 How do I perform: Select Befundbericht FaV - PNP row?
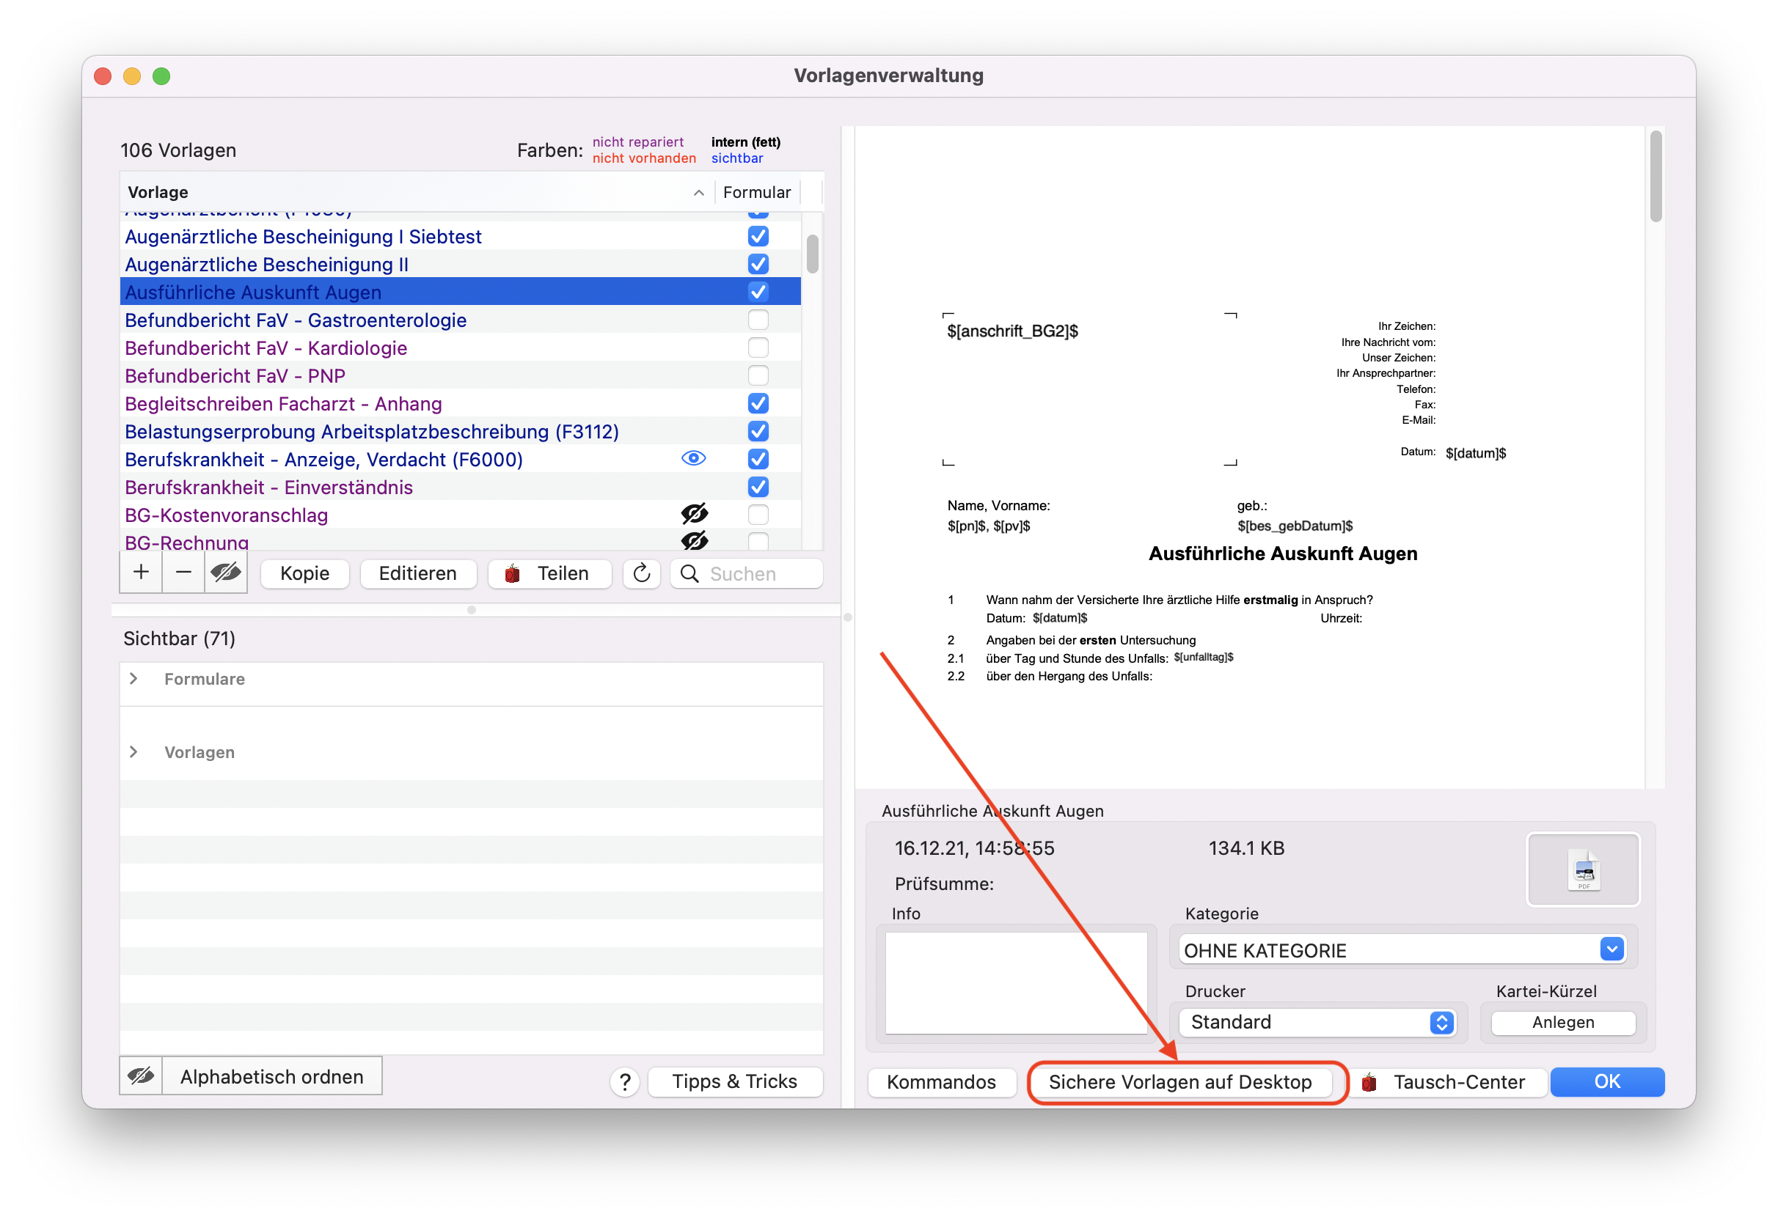(x=460, y=375)
